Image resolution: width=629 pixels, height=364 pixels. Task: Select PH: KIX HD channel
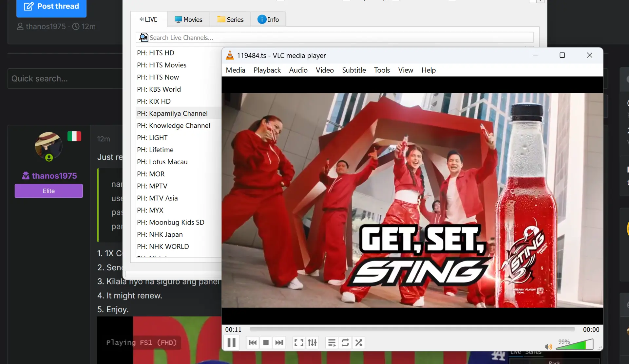click(154, 101)
